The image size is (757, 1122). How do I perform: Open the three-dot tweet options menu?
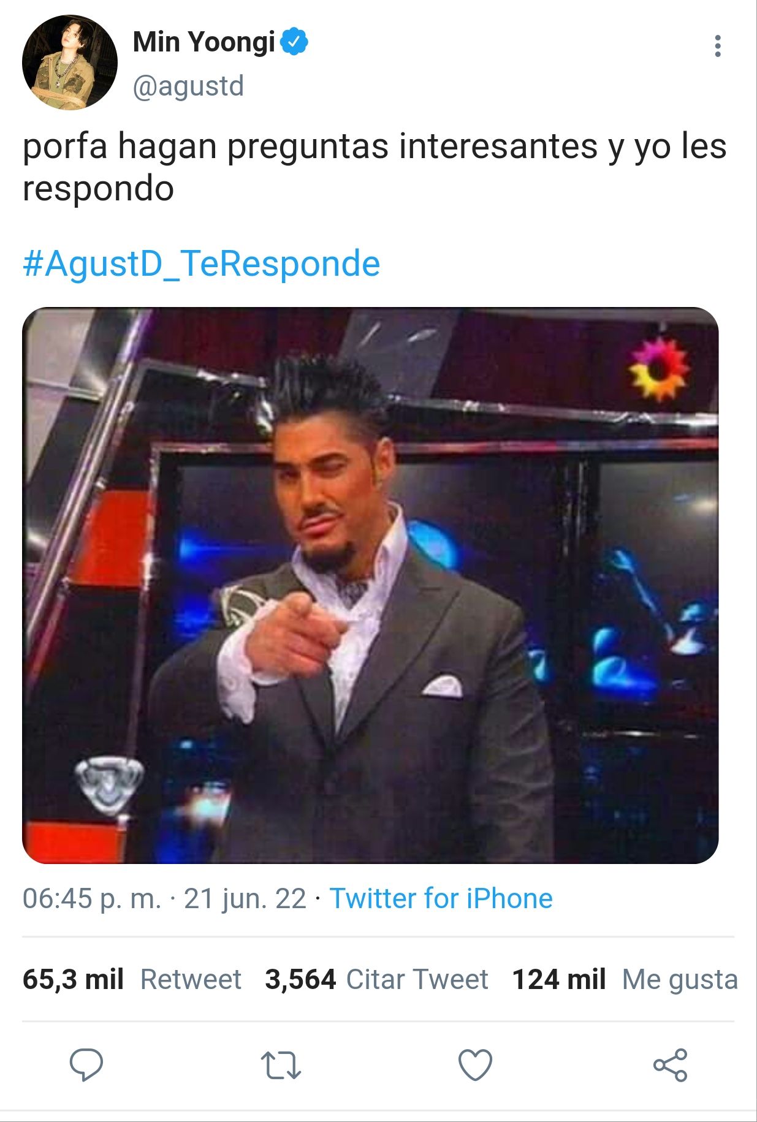717,46
